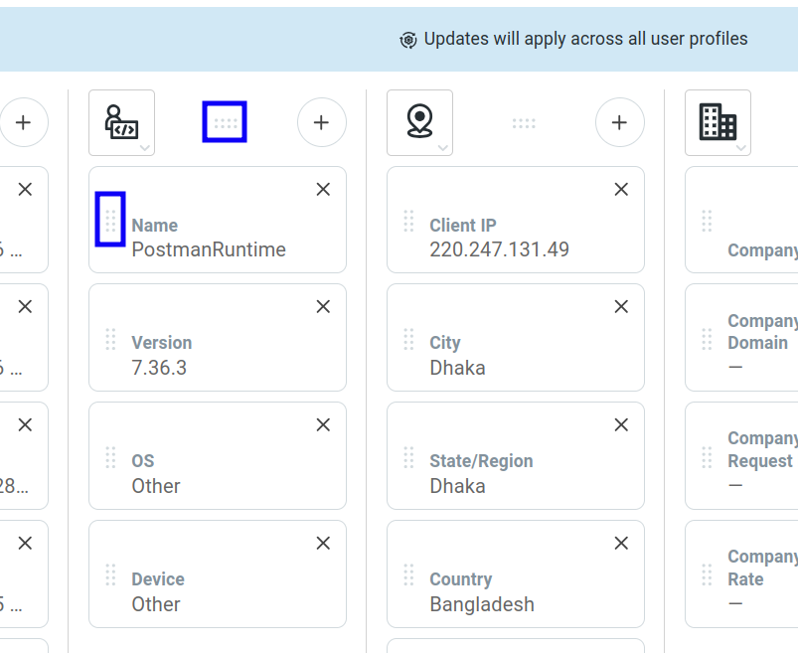Expand the chevron under the location icon
The image size is (798, 653).
(443, 145)
